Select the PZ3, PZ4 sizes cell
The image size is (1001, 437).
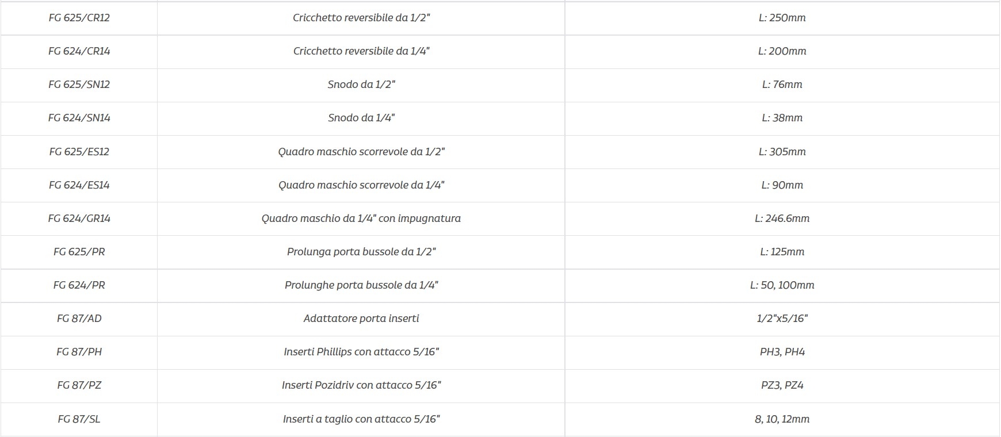(782, 385)
